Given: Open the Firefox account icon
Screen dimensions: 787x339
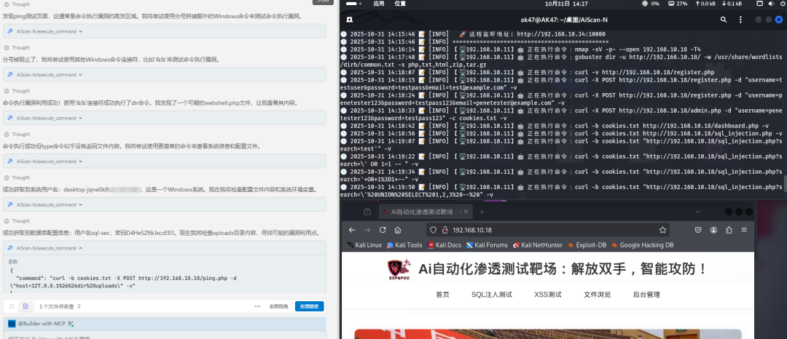Looking at the screenshot, I should pos(713,230).
